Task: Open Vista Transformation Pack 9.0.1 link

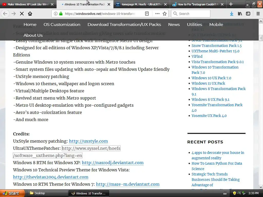Action: click(x=218, y=62)
